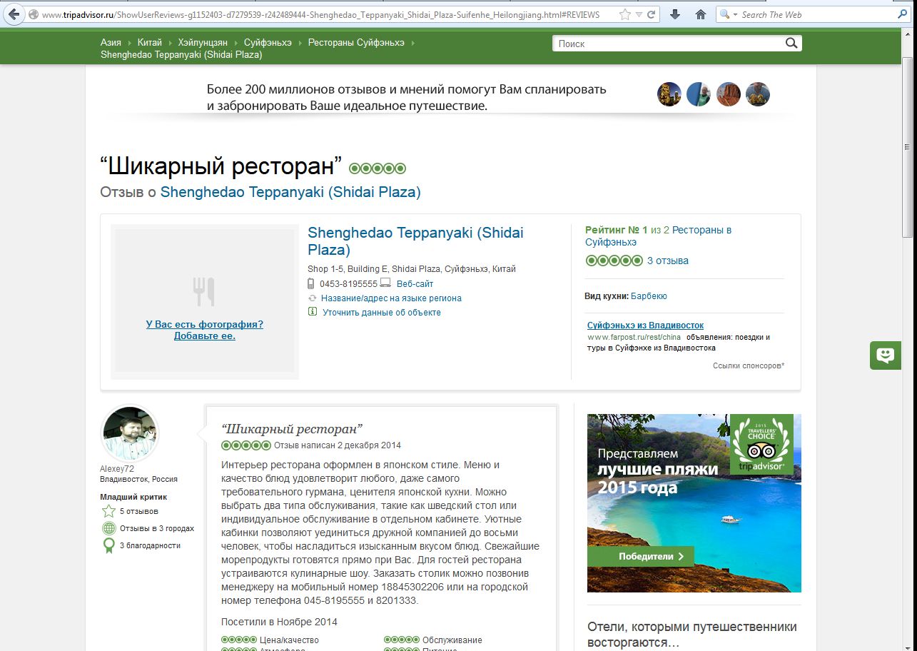The width and height of the screenshot is (917, 651).
Task: Click the “Шикарный ресторан” review title
Action: coord(292,429)
